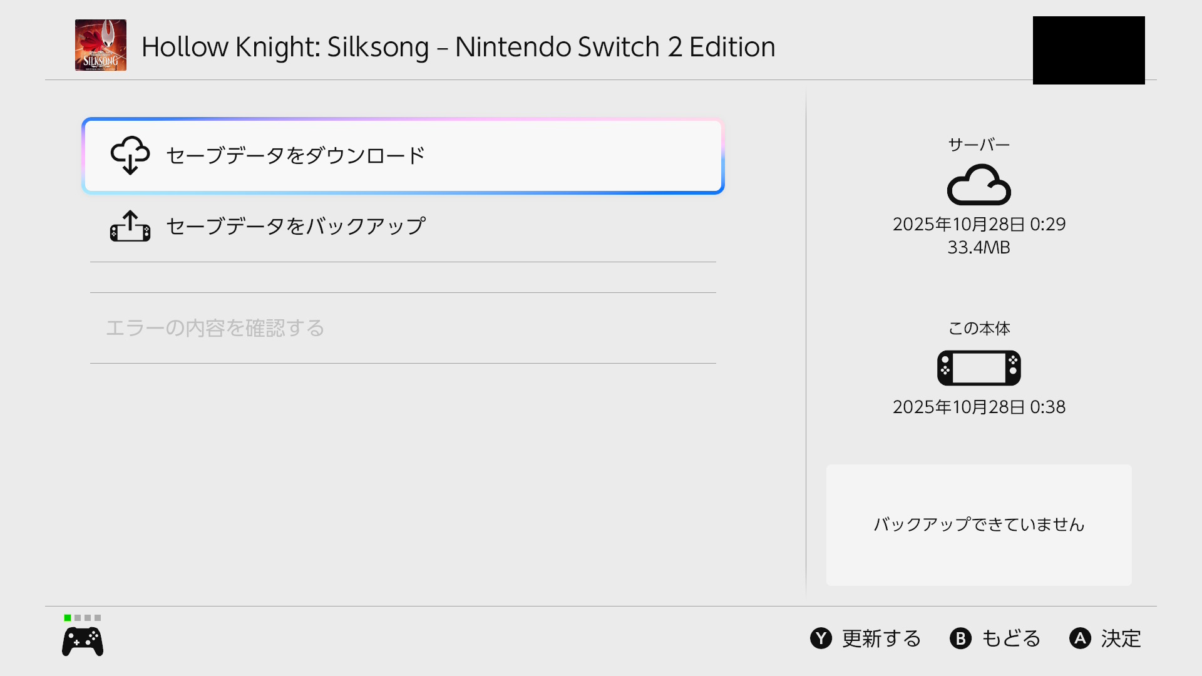This screenshot has height=676, width=1202.
Task: Click the 更新する refresh label
Action: click(881, 638)
